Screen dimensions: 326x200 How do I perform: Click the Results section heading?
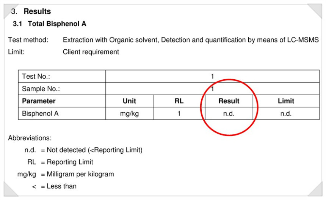pyautogui.click(x=31, y=11)
